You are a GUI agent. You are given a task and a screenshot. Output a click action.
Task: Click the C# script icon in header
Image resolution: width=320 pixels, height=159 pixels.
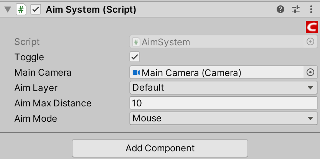21,10
